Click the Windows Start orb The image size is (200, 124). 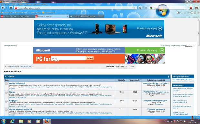pyautogui.click(x=4, y=121)
